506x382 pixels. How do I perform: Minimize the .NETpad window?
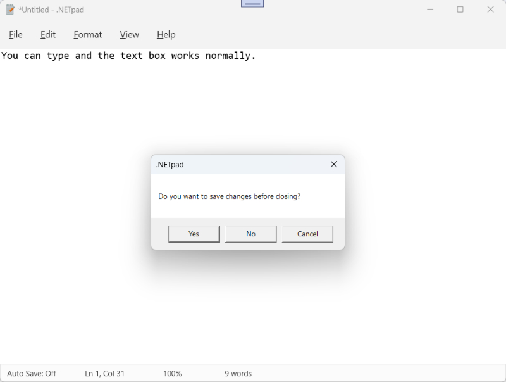pyautogui.click(x=429, y=10)
